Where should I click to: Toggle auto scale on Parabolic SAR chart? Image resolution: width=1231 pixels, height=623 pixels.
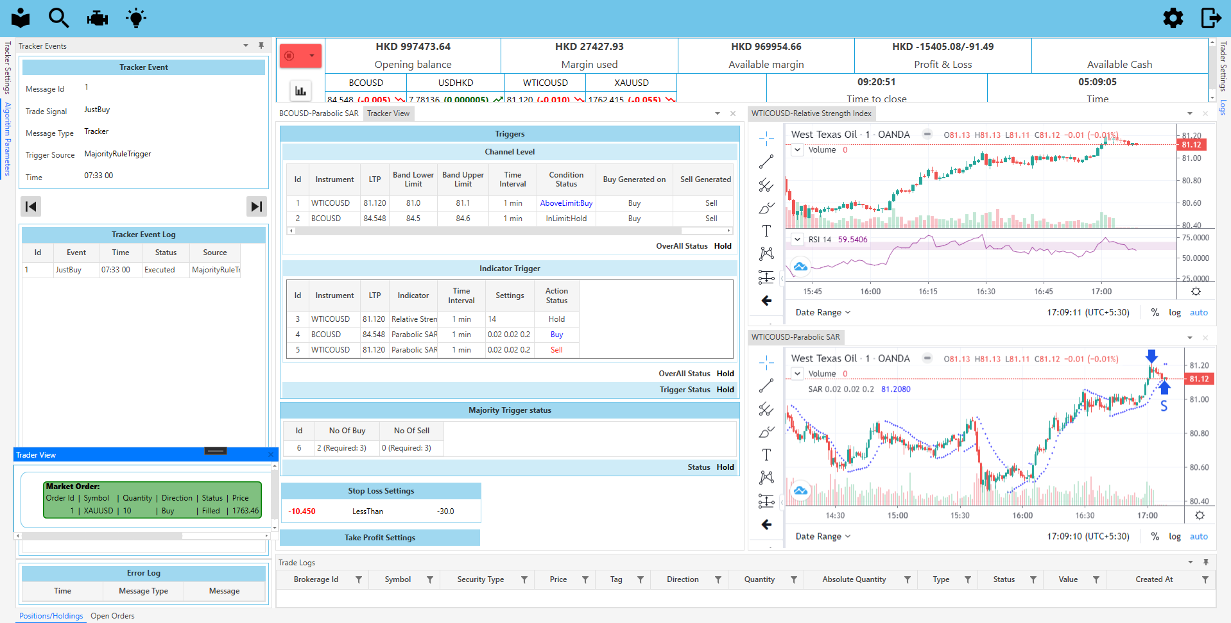tap(1199, 536)
